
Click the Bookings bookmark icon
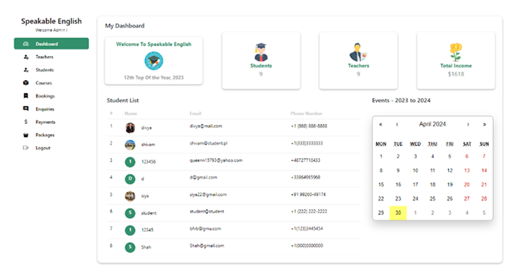25,96
